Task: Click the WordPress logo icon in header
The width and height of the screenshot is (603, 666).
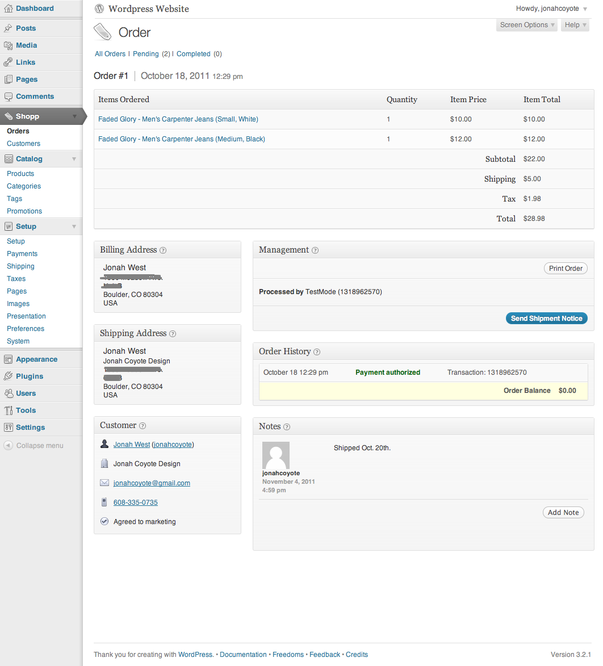Action: click(99, 9)
